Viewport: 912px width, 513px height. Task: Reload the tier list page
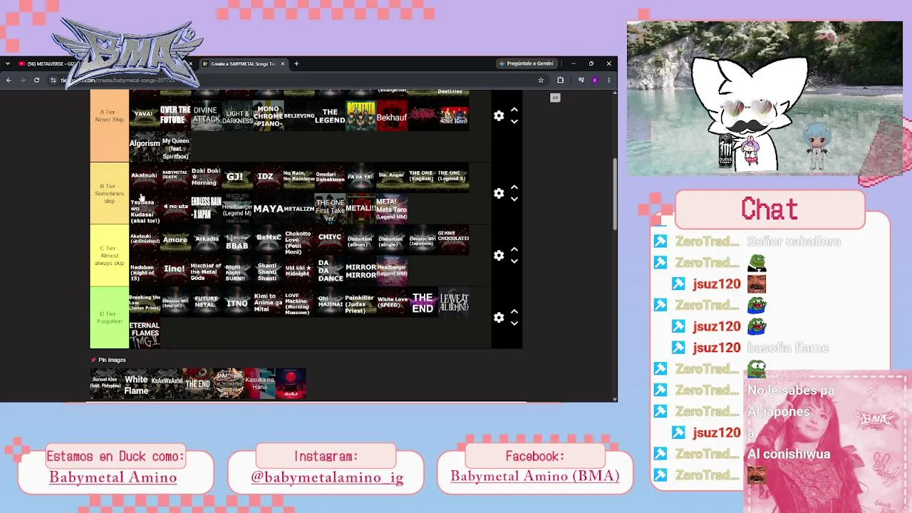[36, 81]
